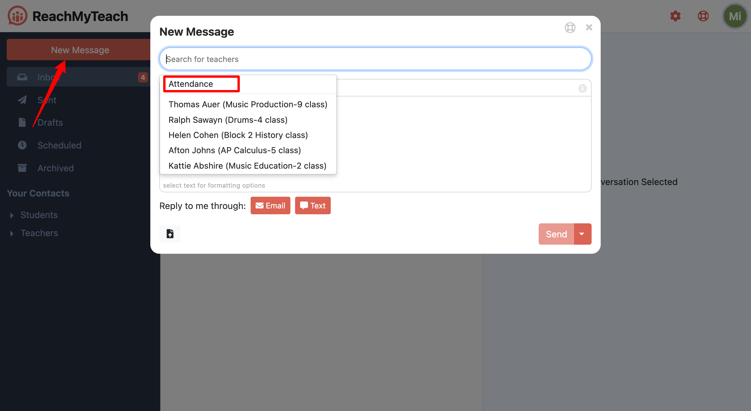Select Attendance from the suggestion list
Image resolution: width=751 pixels, height=411 pixels.
pos(191,84)
